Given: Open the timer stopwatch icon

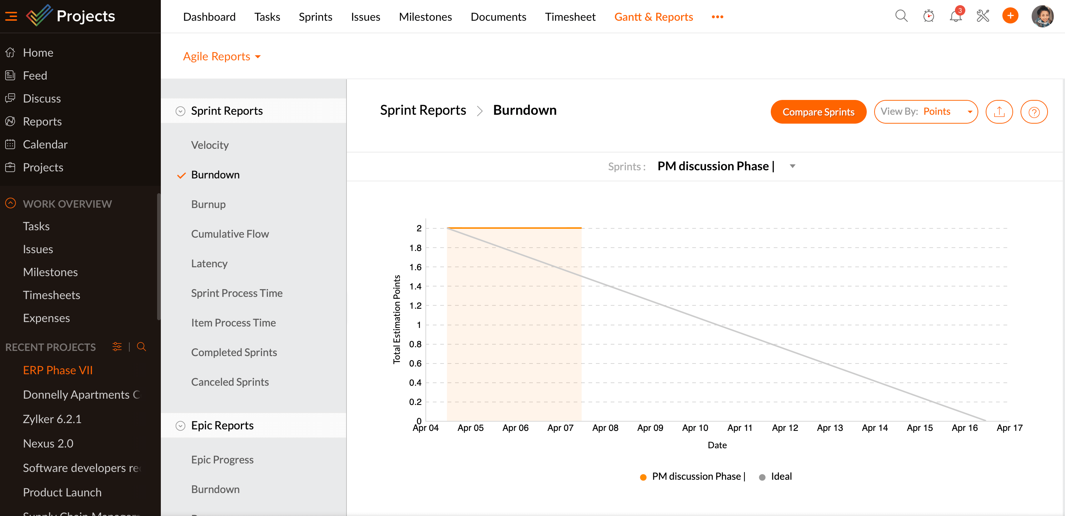Looking at the screenshot, I should [x=928, y=17].
